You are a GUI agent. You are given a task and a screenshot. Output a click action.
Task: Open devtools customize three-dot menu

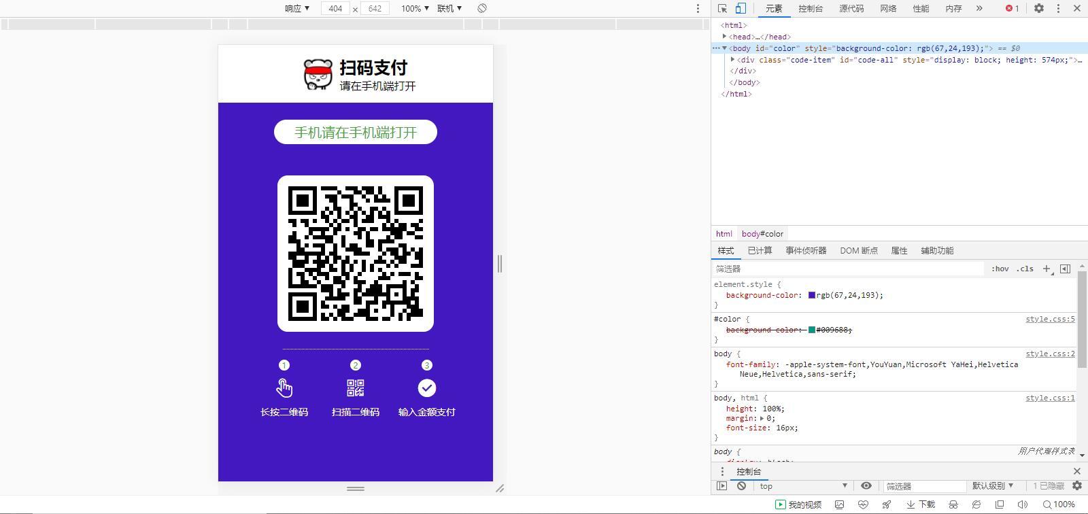tap(1058, 8)
